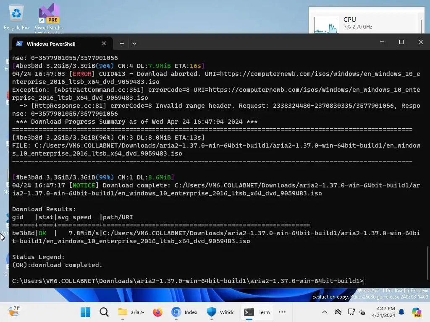This screenshot has height=322, width=430.
Task: Open the CPU performance graph widget
Action: pos(326,25)
